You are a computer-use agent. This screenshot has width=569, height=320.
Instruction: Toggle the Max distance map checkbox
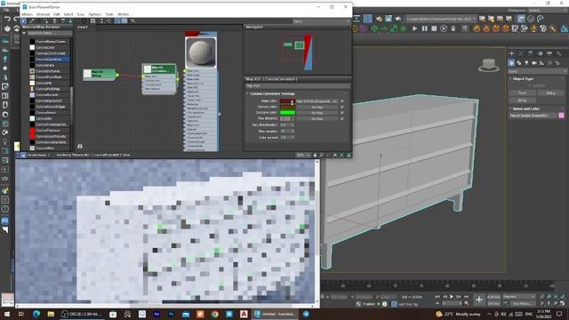click(x=341, y=118)
